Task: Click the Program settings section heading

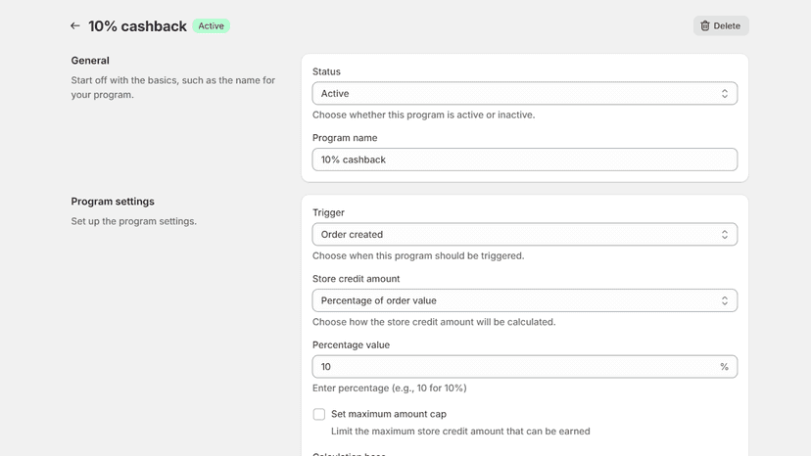Action: tap(113, 202)
